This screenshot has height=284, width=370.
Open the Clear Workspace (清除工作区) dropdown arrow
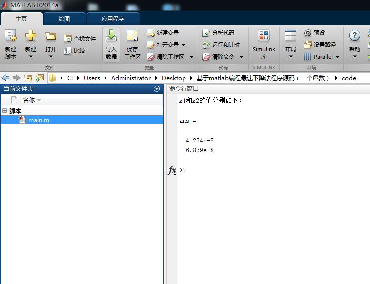click(x=191, y=57)
